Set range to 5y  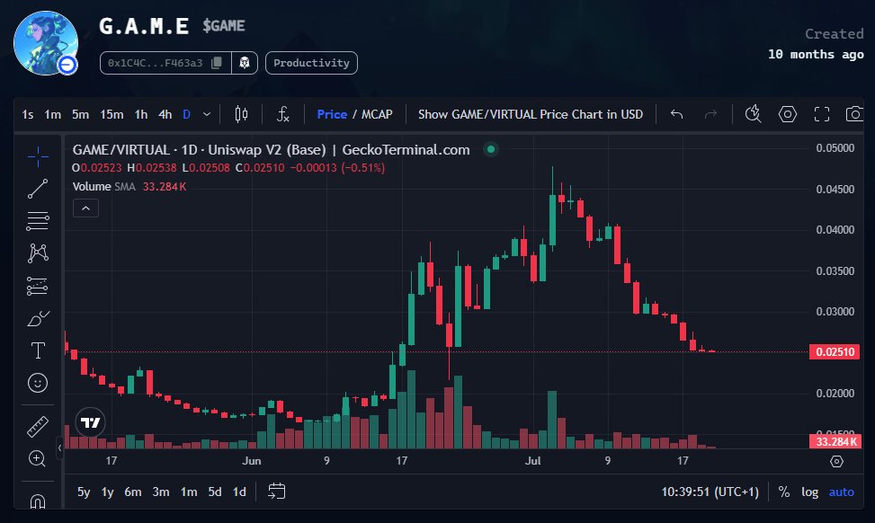[84, 492]
